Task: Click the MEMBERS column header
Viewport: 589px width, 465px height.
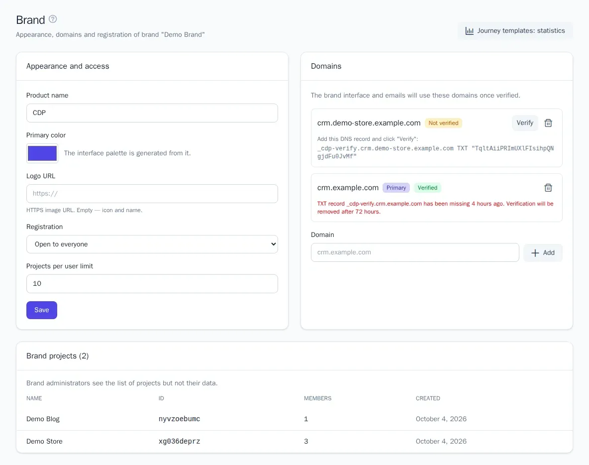Action: [x=317, y=398]
